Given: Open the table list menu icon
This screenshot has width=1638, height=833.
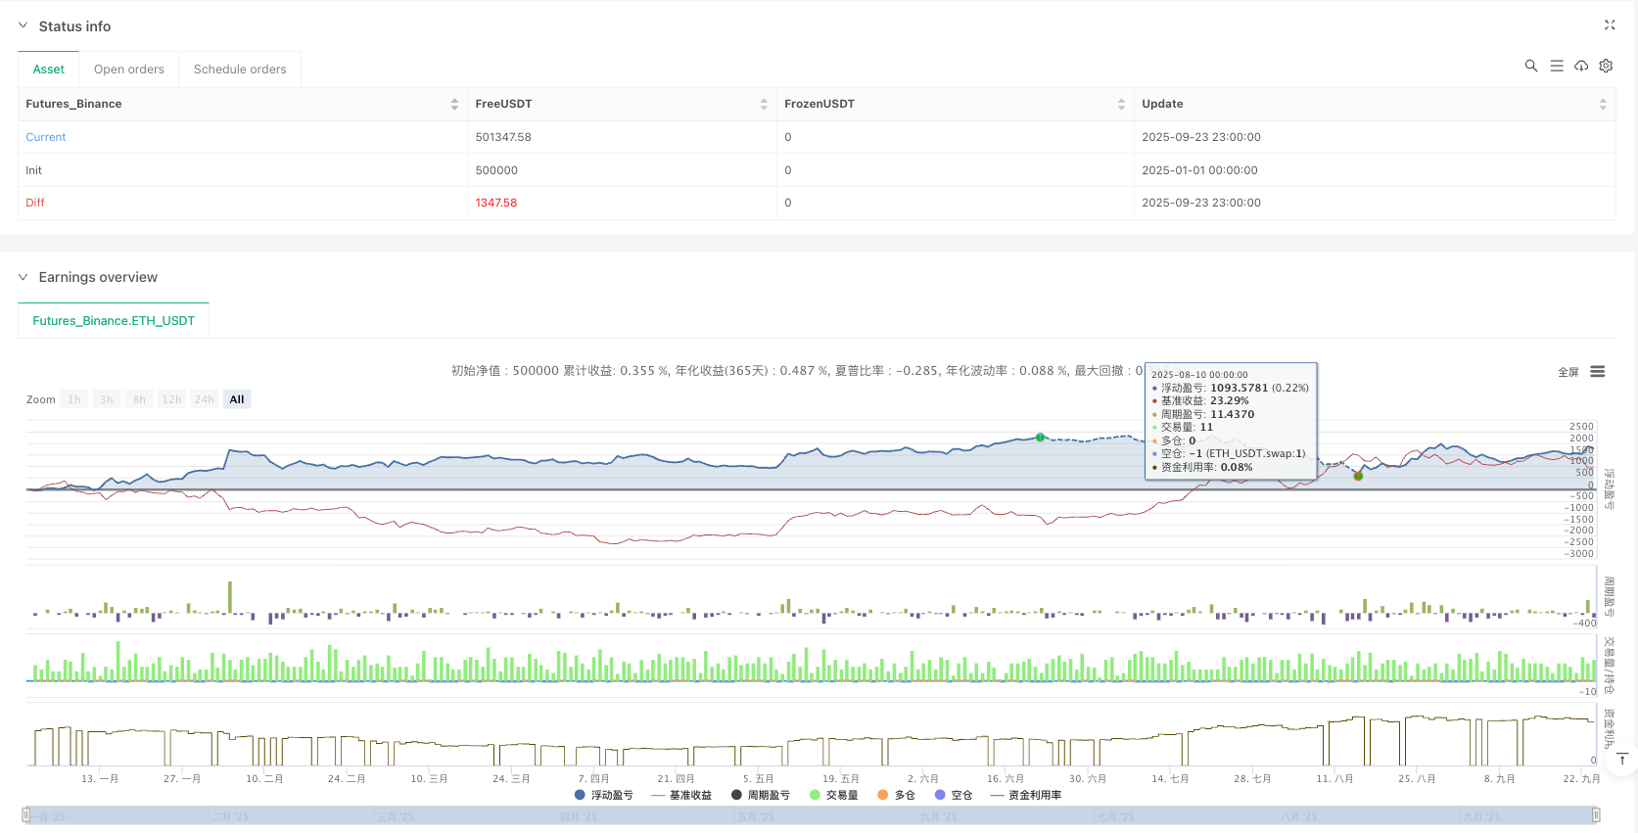Looking at the screenshot, I should (1556, 66).
